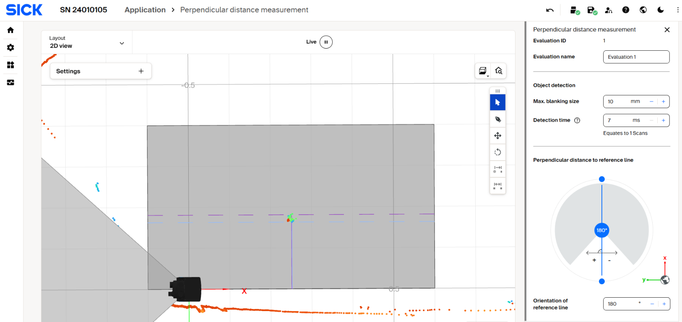This screenshot has height=322, width=682.
Task: Decrease the Max. blanking size value
Action: point(651,101)
